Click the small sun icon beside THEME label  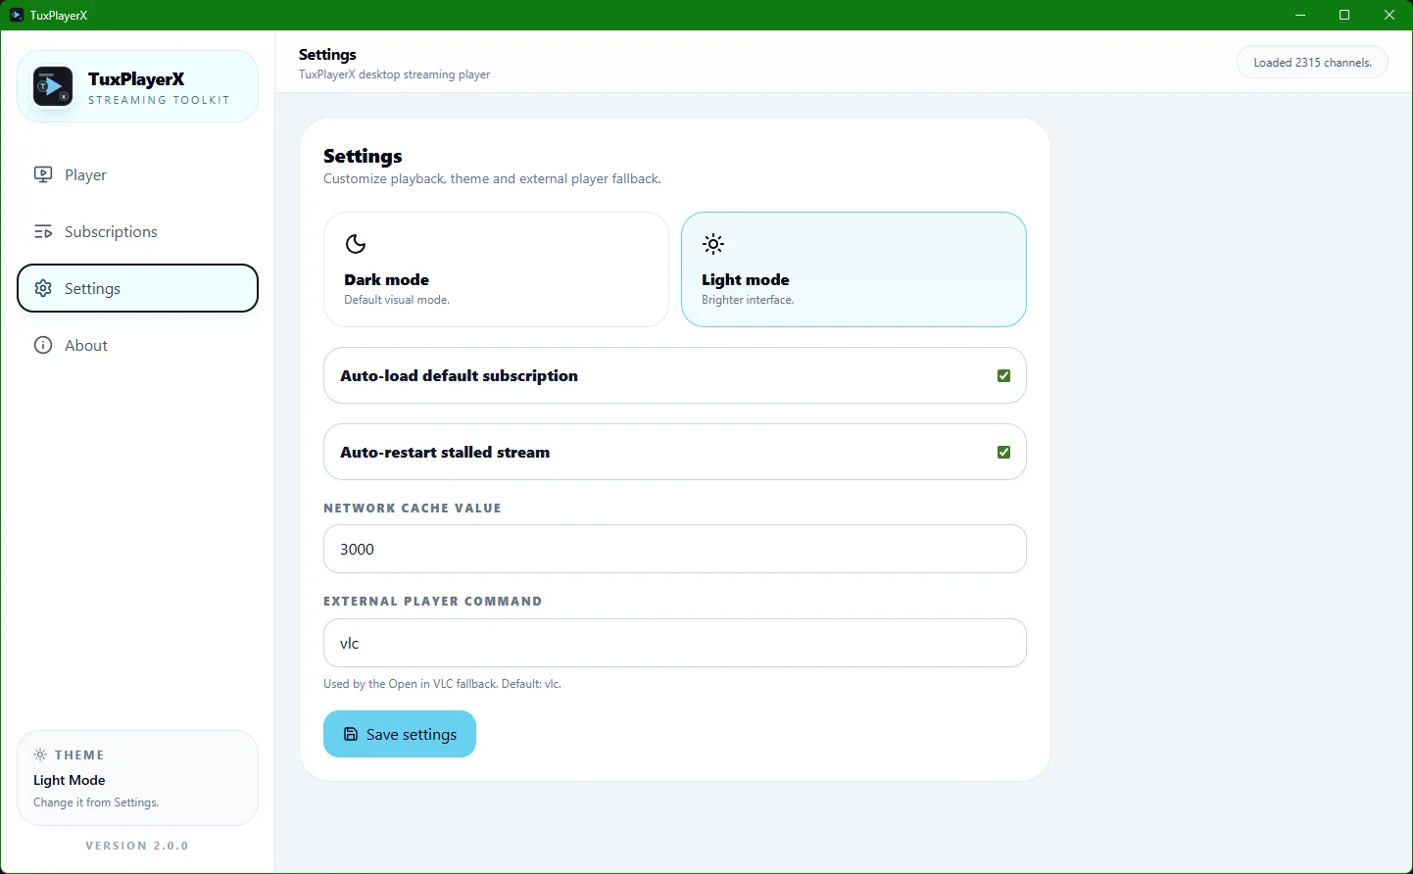(x=40, y=754)
